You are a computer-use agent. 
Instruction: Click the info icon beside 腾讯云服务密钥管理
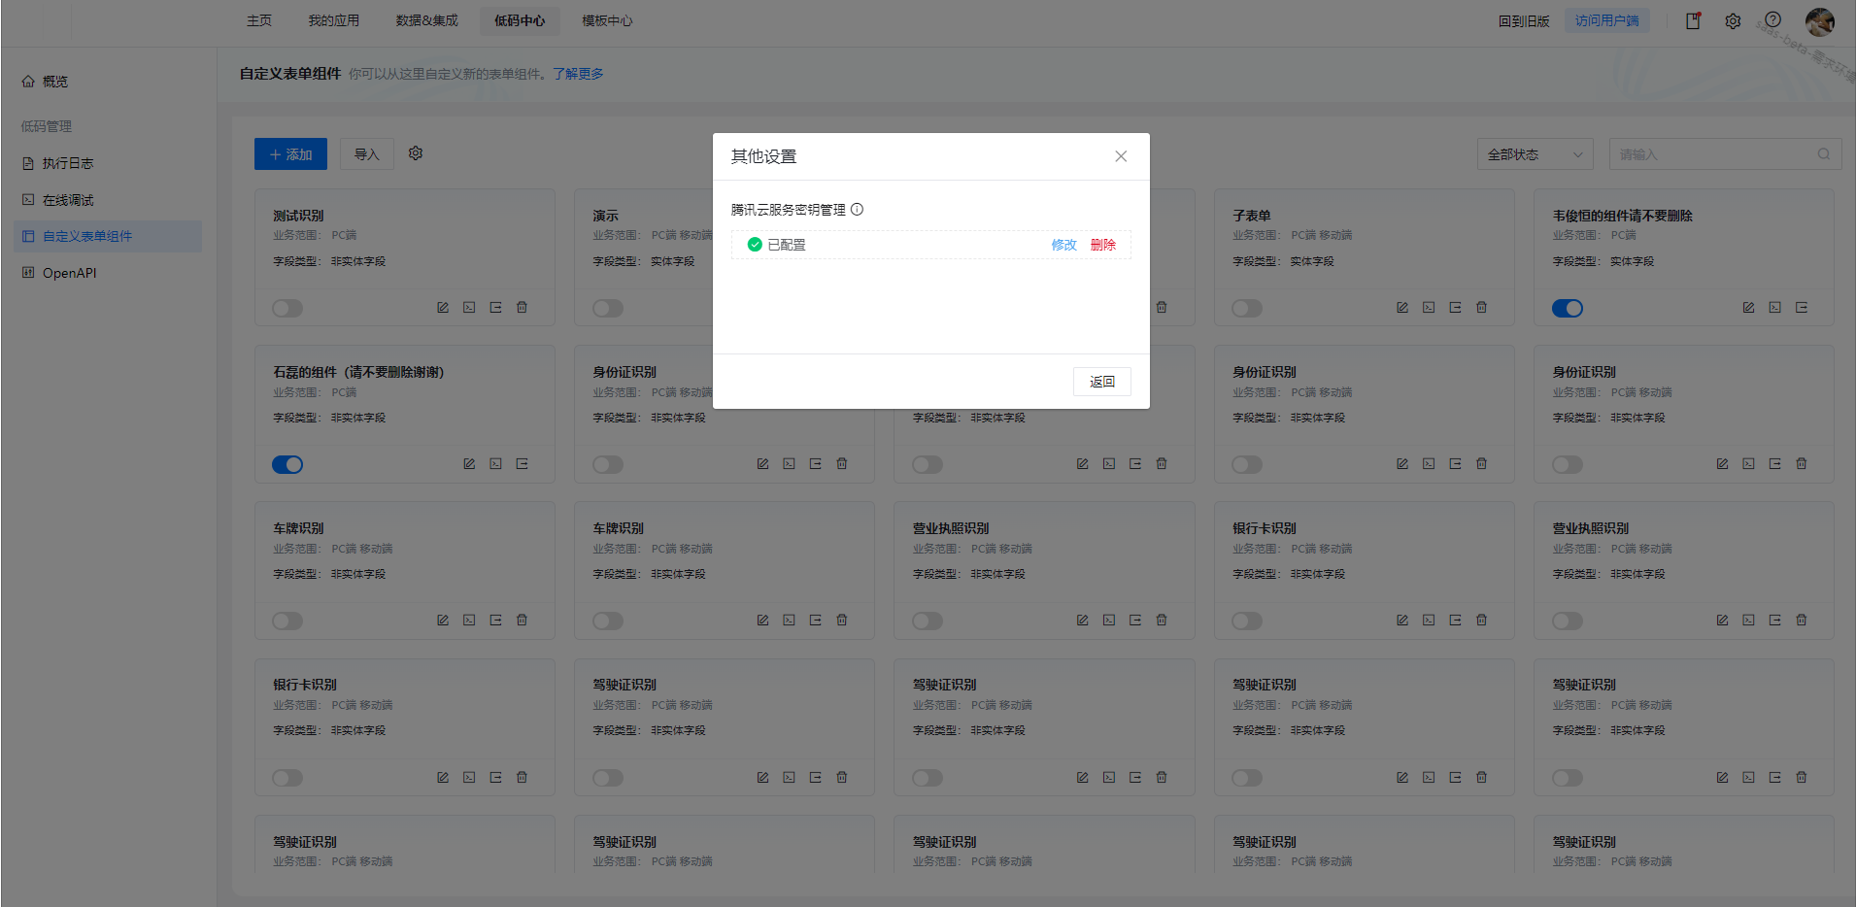click(857, 210)
